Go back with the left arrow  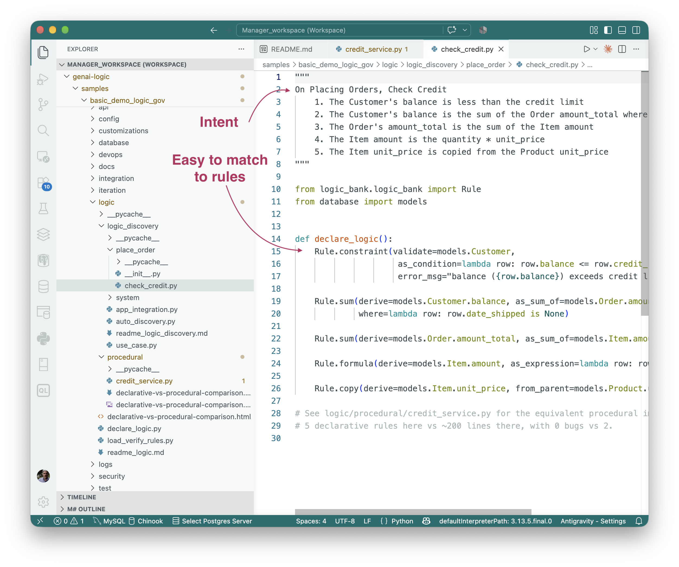(x=214, y=30)
